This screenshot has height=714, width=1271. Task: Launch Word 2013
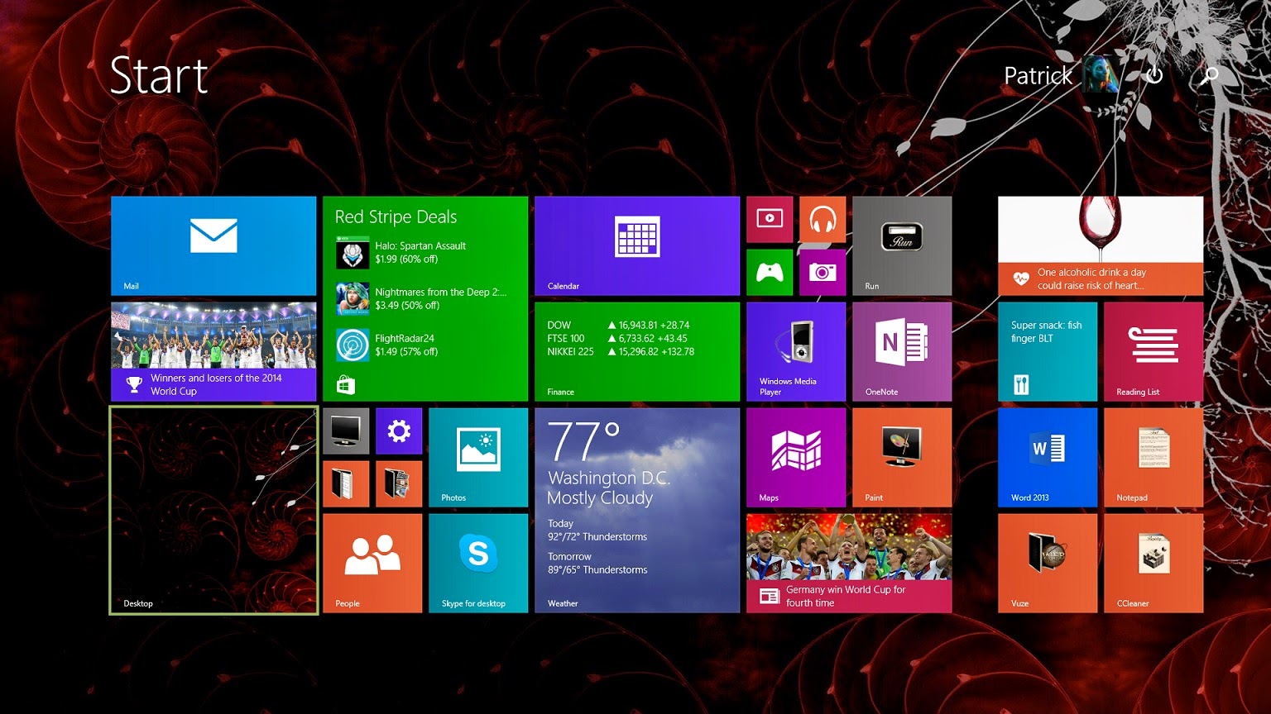coord(1048,457)
